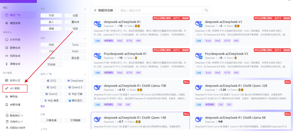Enable the 可用赠费 price filter
The width and height of the screenshot is (293, 131).
75,120
